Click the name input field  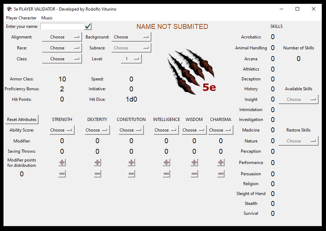(62, 26)
